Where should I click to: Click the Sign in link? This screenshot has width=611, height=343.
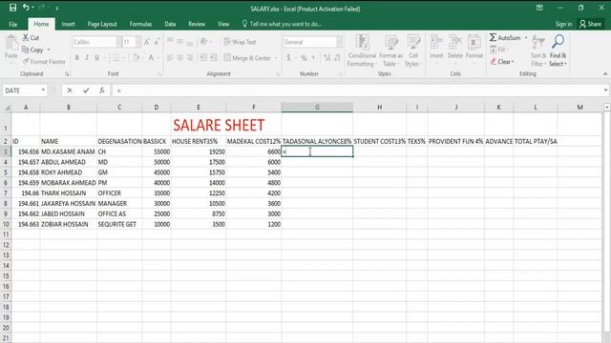coord(563,24)
